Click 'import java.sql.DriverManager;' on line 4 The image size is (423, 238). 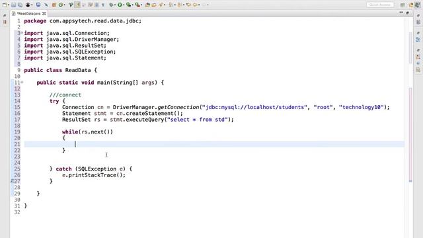[71, 40]
